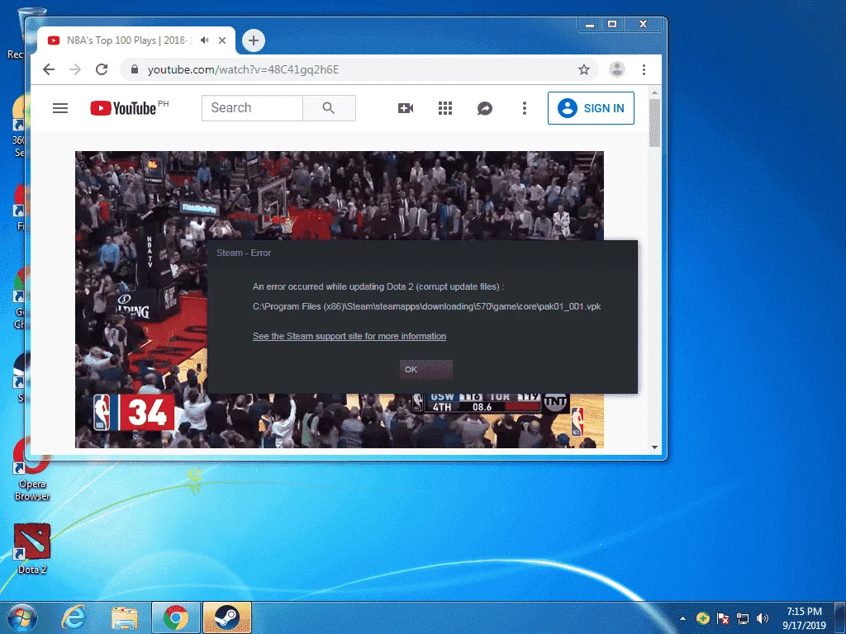Open Windows Explorer from taskbar
The height and width of the screenshot is (634, 846).
(125, 617)
